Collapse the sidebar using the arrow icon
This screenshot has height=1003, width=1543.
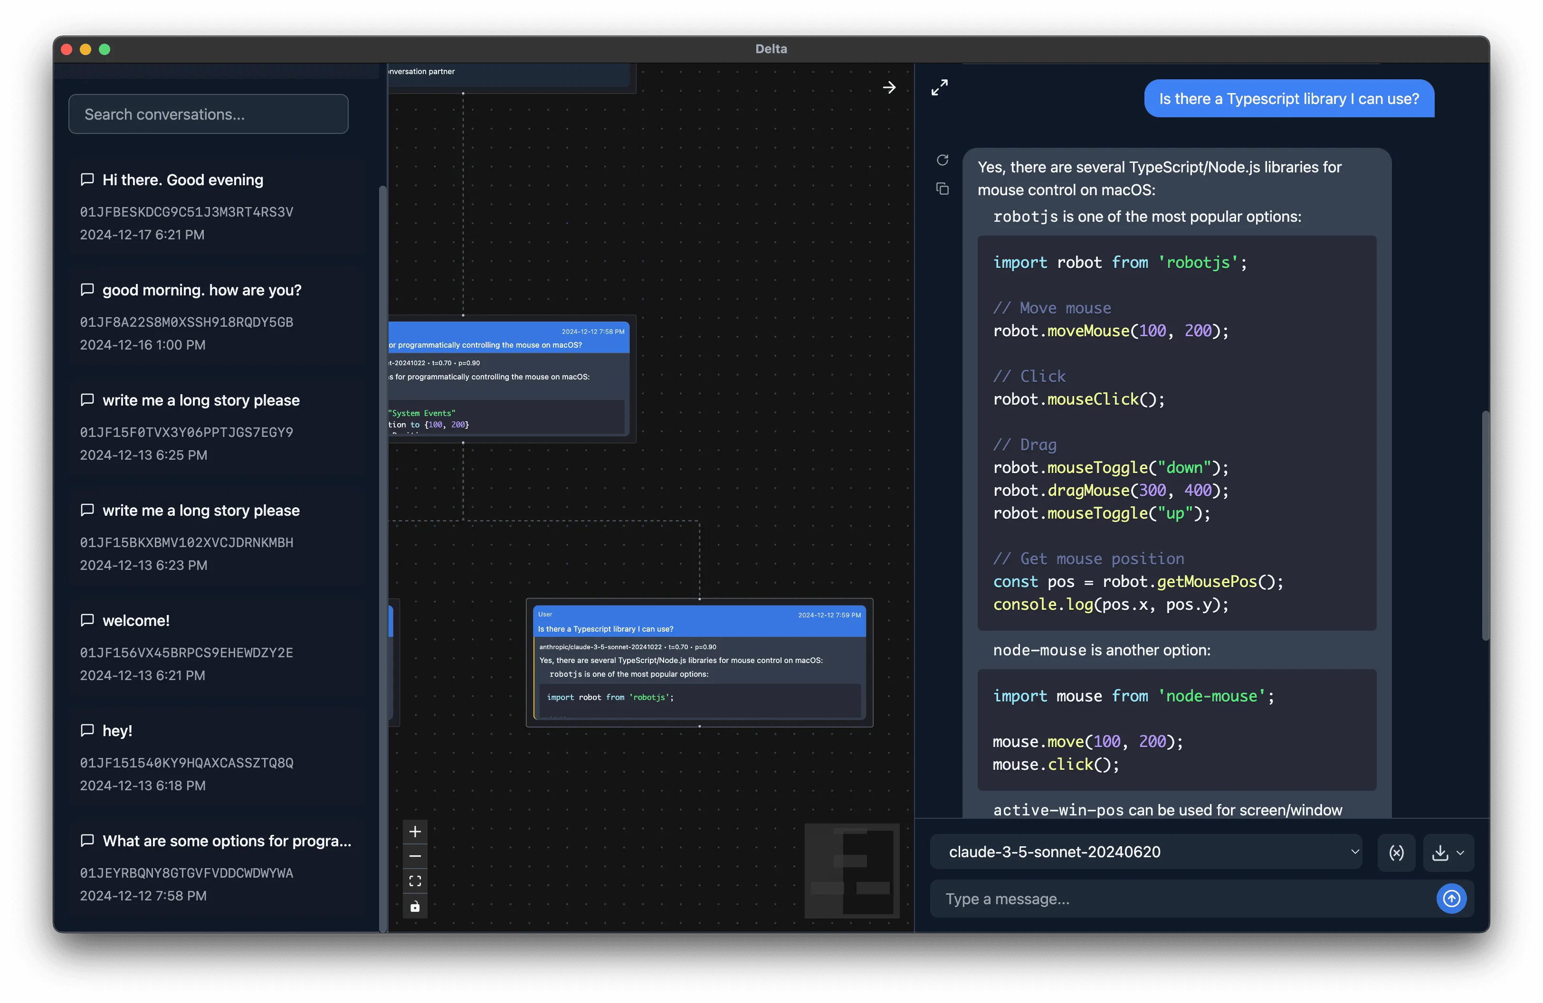pyautogui.click(x=889, y=87)
